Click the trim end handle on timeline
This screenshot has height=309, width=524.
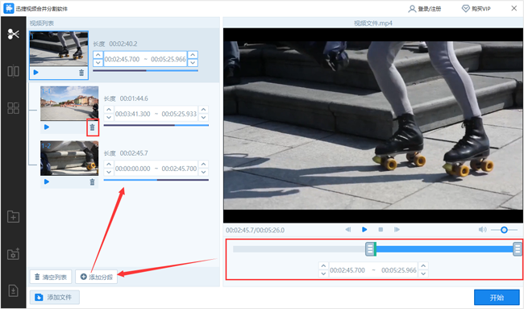(x=518, y=249)
